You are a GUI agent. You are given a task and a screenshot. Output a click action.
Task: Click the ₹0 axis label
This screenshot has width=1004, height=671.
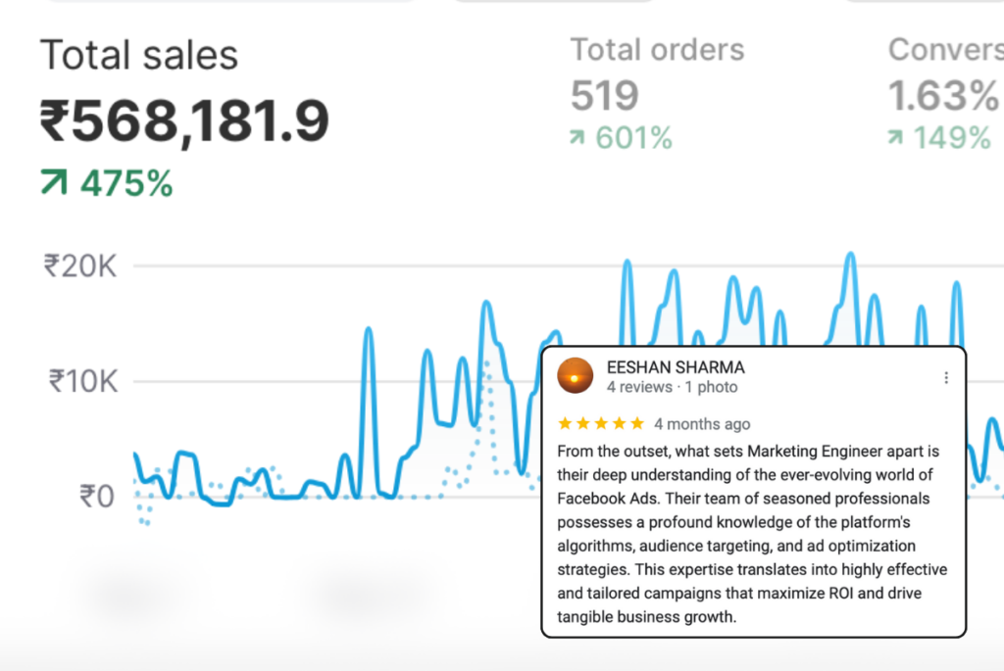coord(97,496)
